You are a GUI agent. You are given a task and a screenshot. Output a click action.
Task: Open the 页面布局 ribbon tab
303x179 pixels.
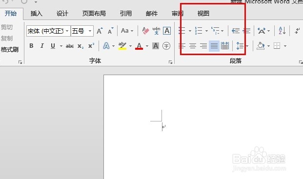94,14
